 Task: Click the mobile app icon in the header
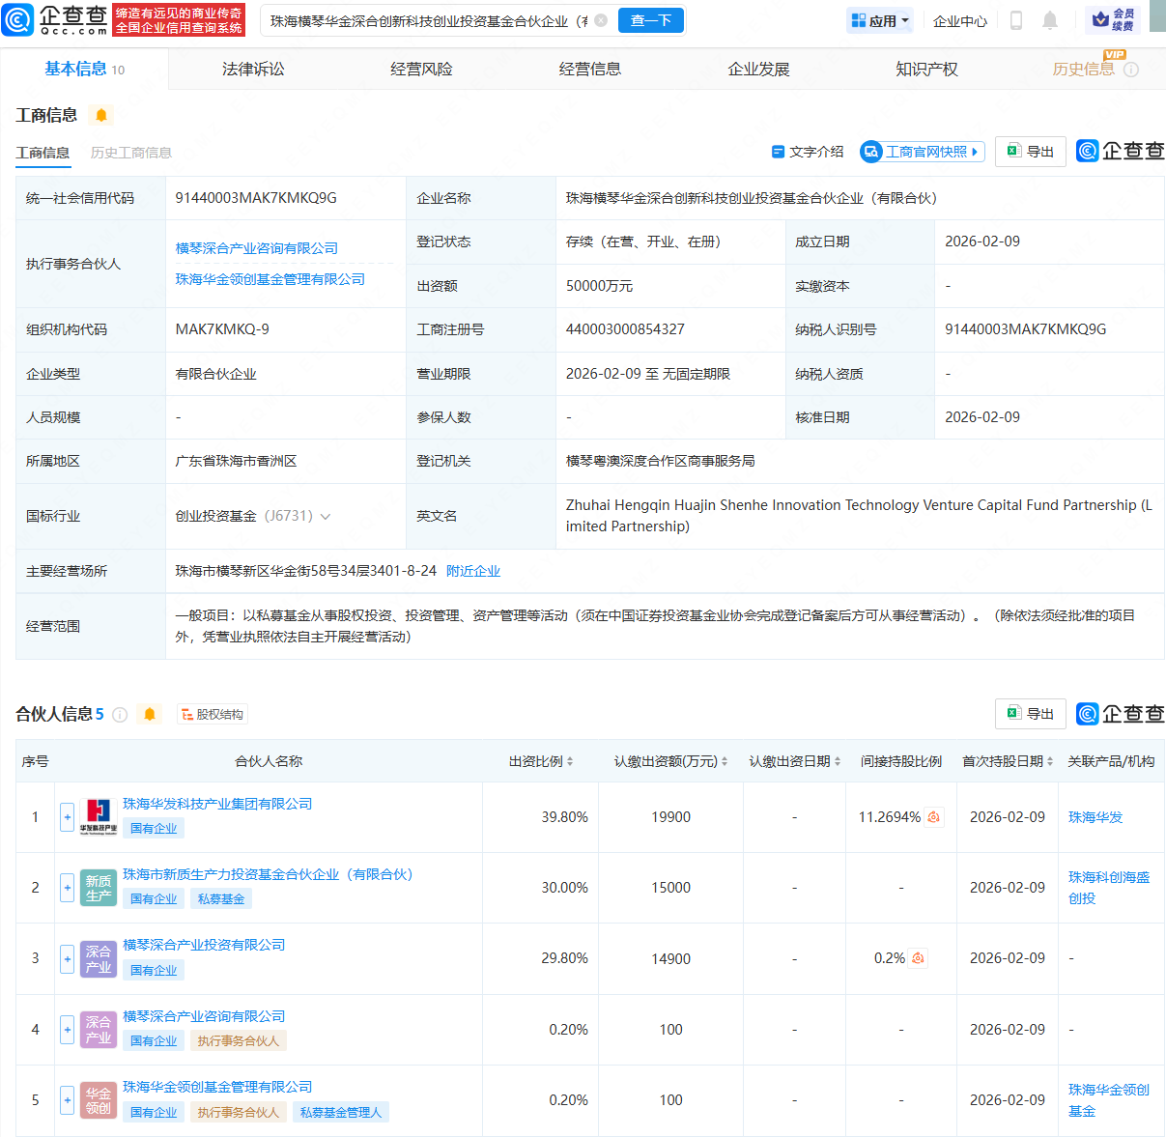coord(1015,19)
